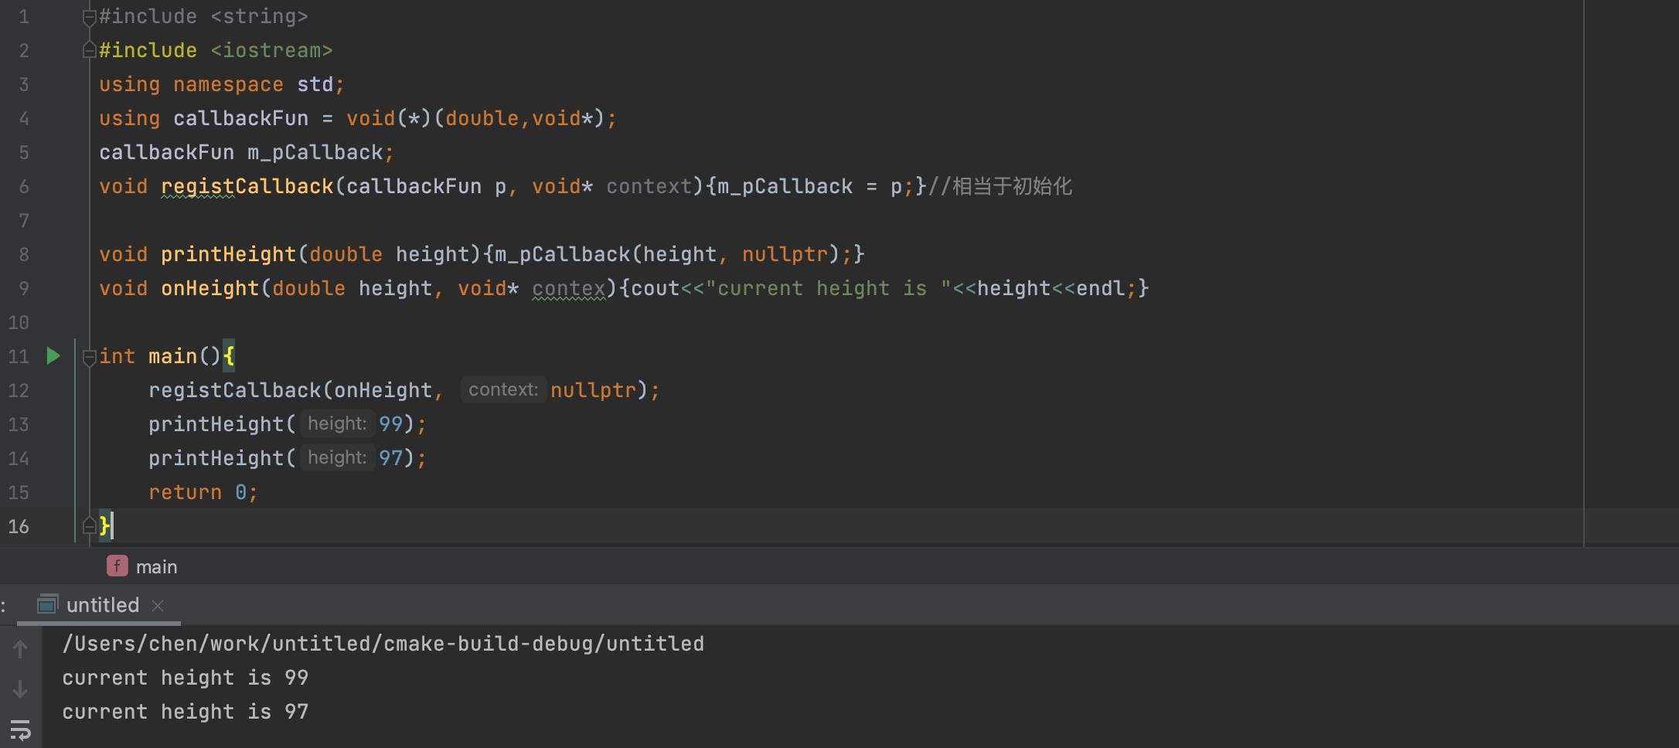Image resolution: width=1679 pixels, height=748 pixels.
Task: Click the fold end marker on line 2
Action: [90, 50]
